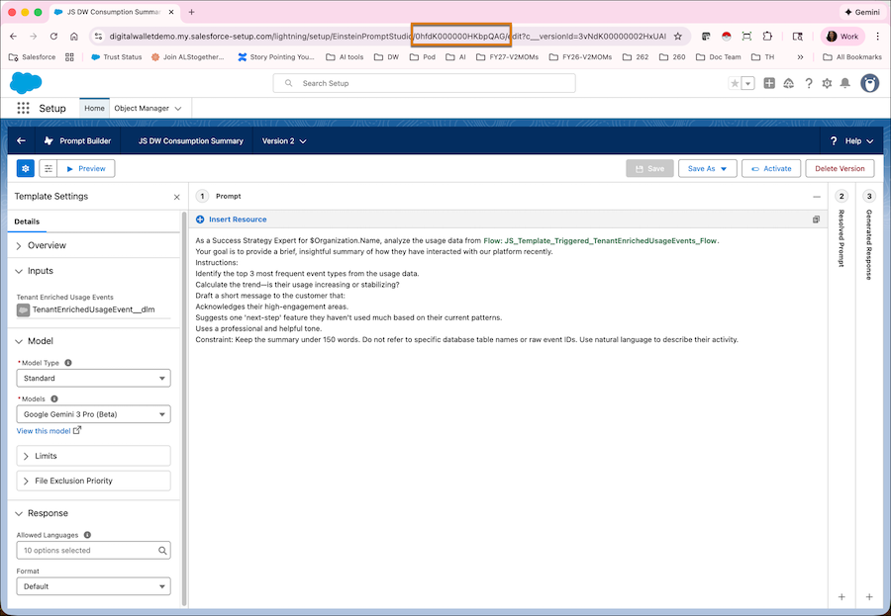891x616 pixels.
Task: Show Model Type info tooltip icon
Action: 68,363
